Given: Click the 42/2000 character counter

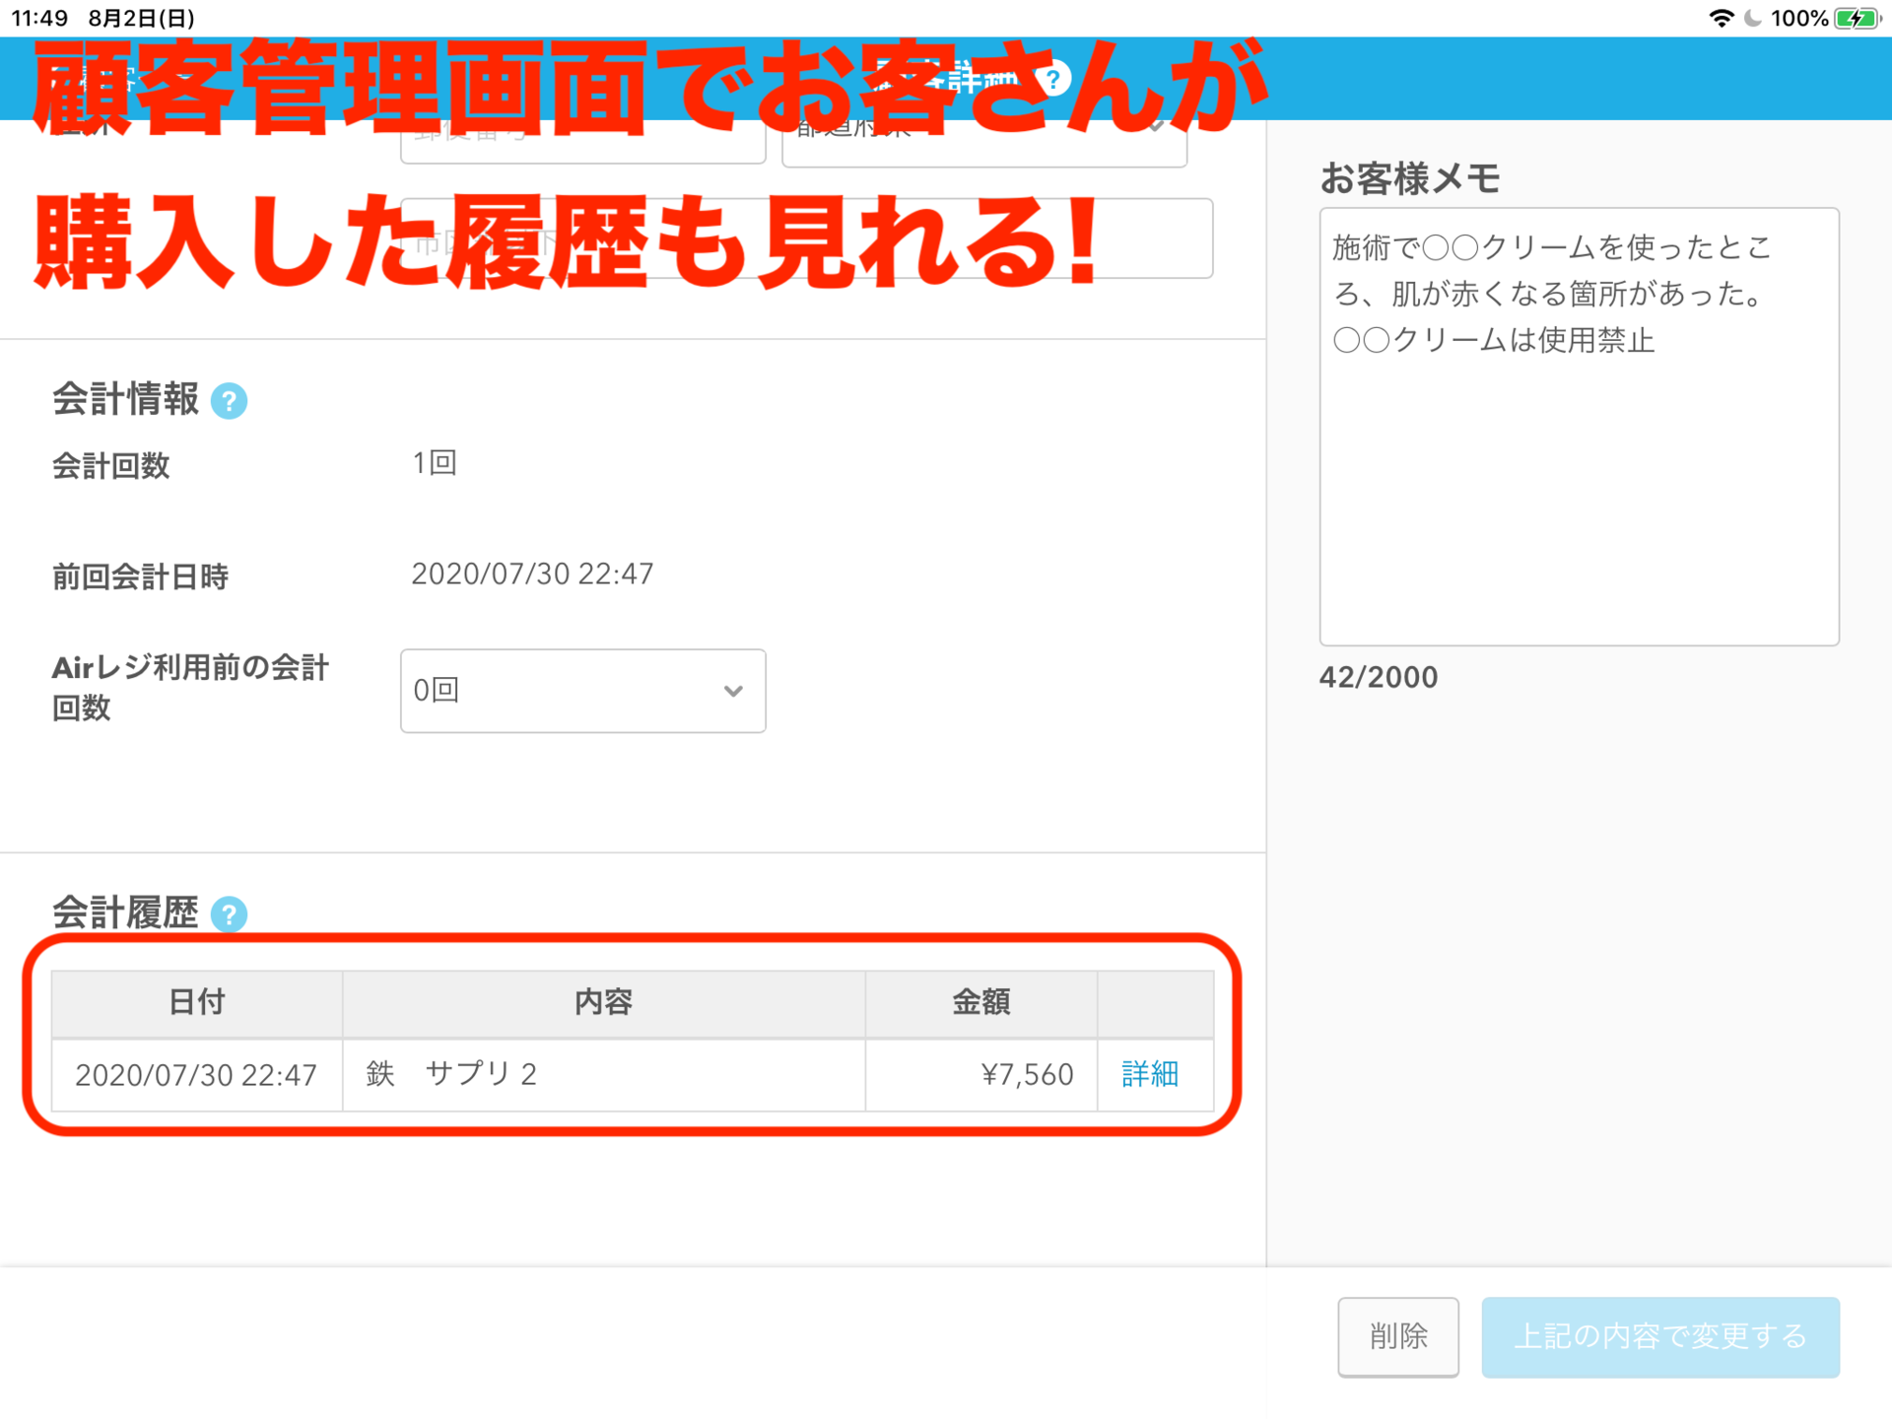Looking at the screenshot, I should point(1379,677).
